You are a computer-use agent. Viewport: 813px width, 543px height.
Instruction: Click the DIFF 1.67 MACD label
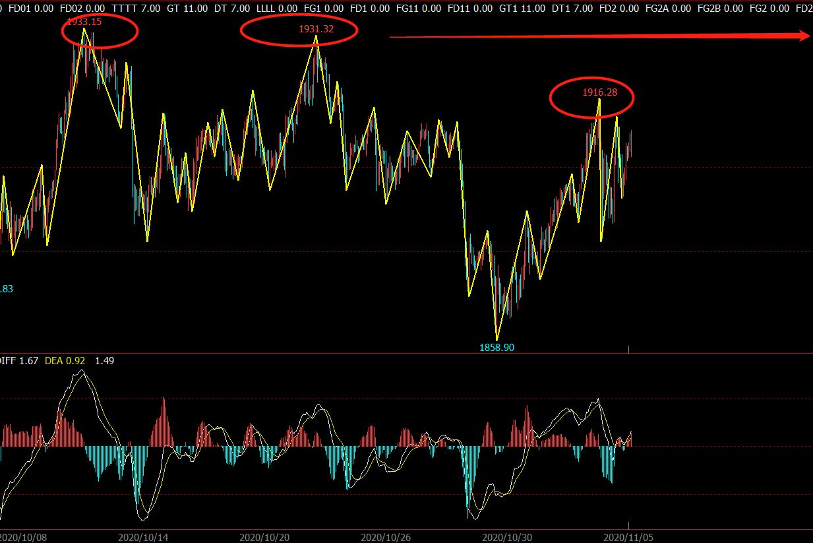[x=19, y=361]
